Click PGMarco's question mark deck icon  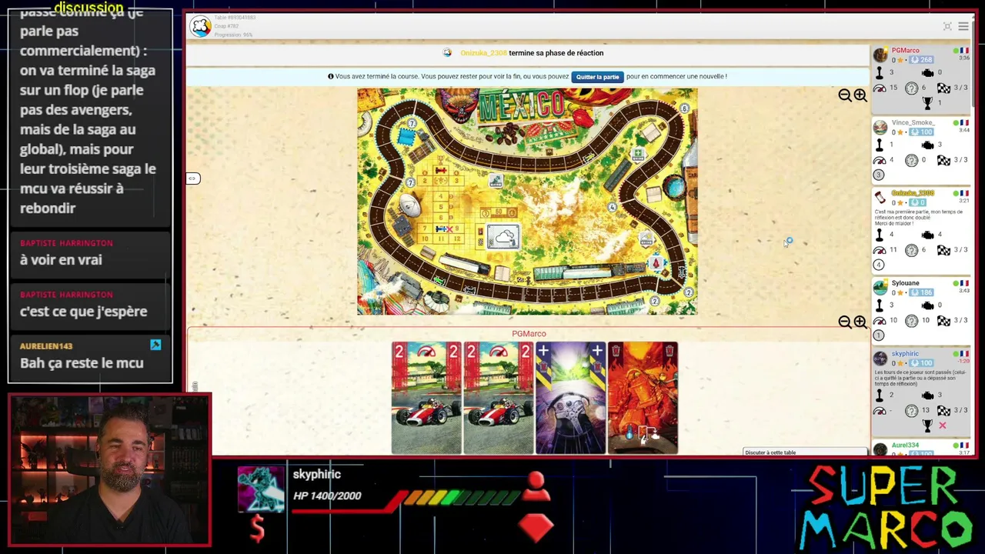pos(912,88)
